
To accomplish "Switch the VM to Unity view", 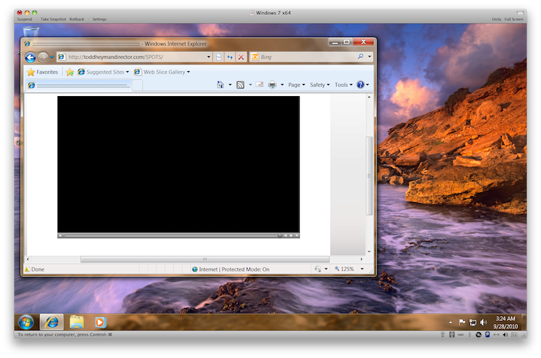I will pyautogui.click(x=496, y=20).
